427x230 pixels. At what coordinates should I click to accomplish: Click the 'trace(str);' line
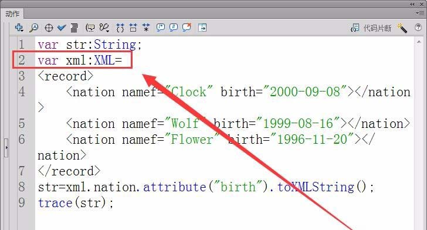76,203
